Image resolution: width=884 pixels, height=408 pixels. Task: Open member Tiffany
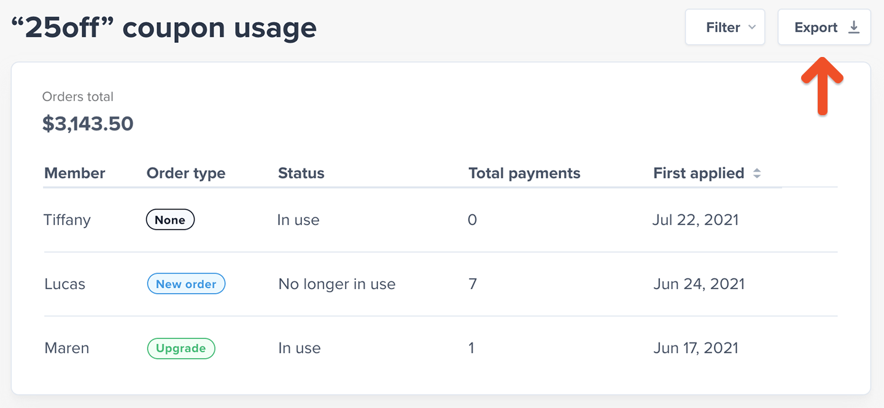pos(68,220)
